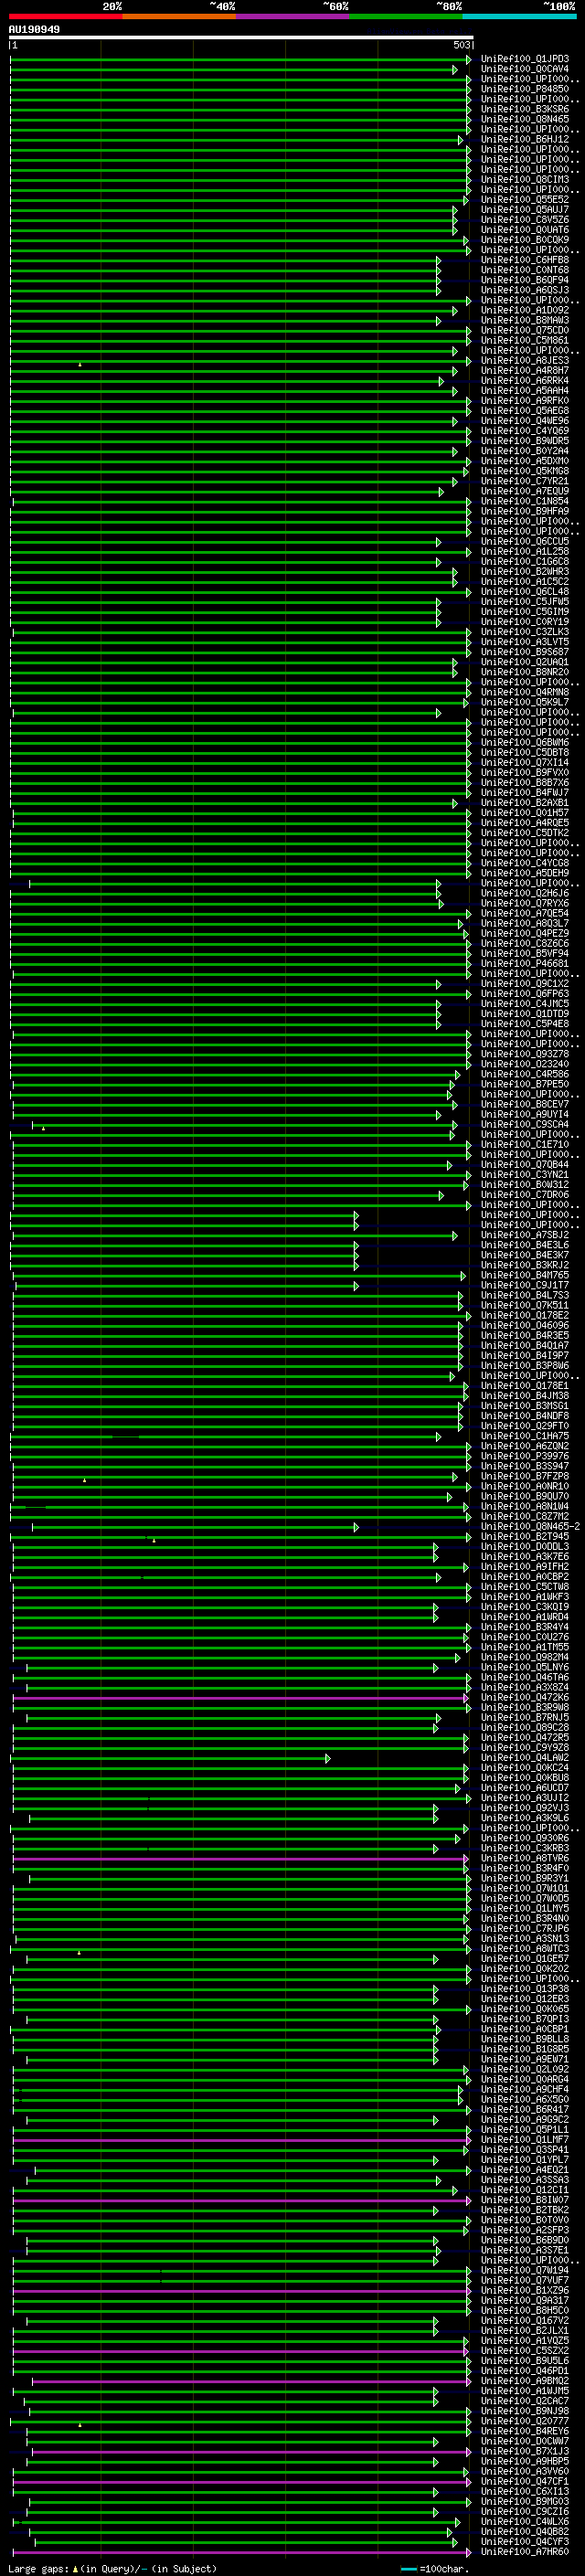Open hit UniRef100_Q1JPD3

(525, 59)
